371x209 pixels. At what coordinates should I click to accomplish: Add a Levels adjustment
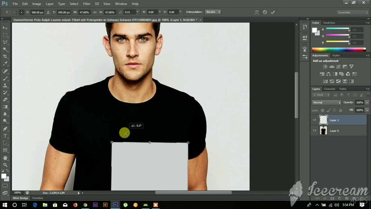(x=332, y=67)
